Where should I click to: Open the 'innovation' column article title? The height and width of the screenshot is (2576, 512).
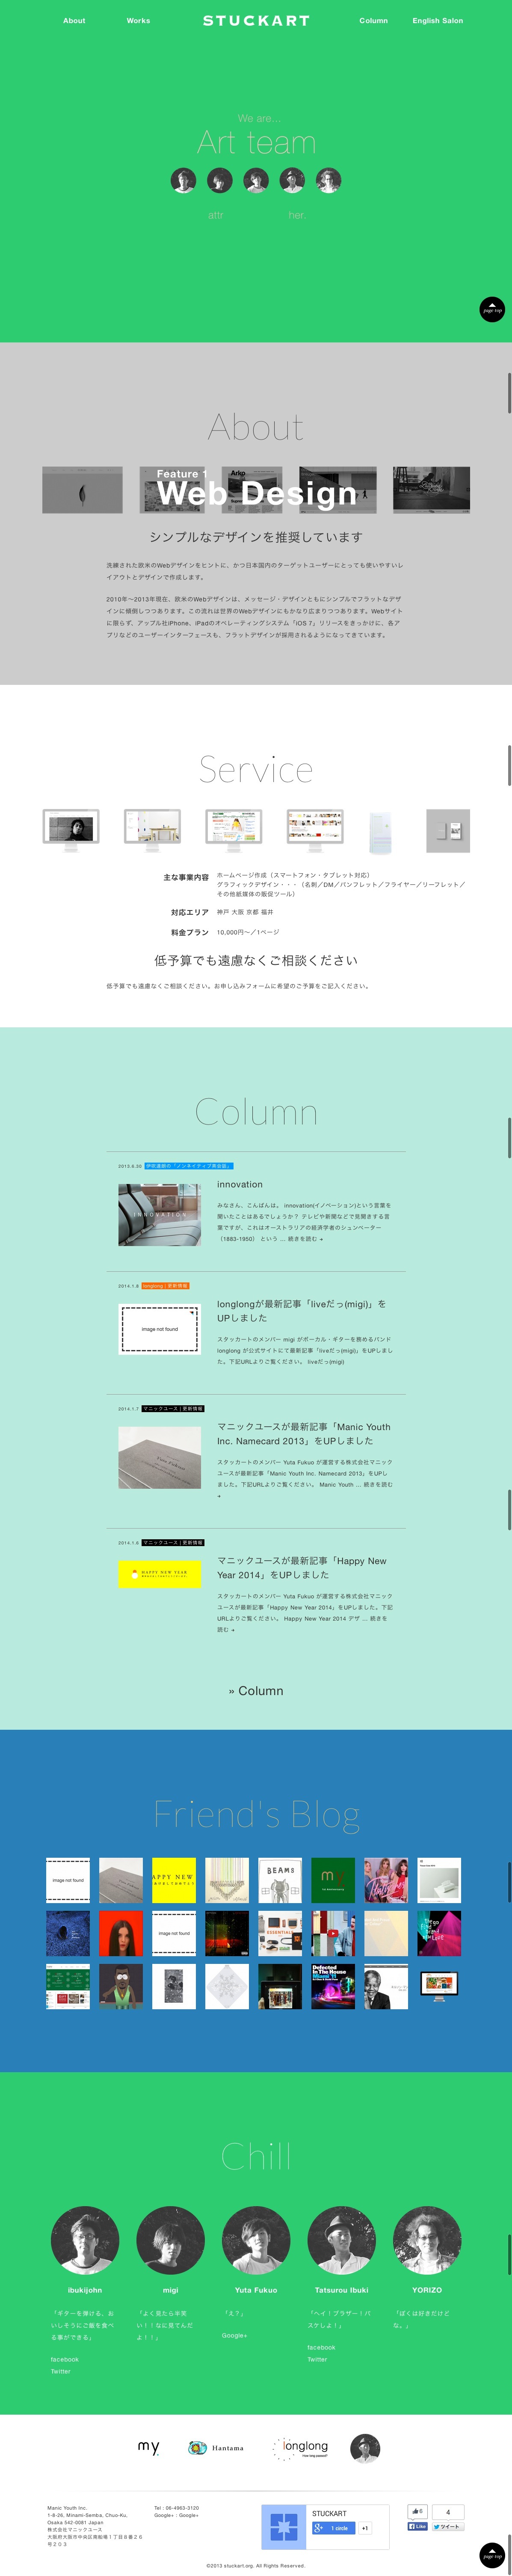pos(240,1184)
